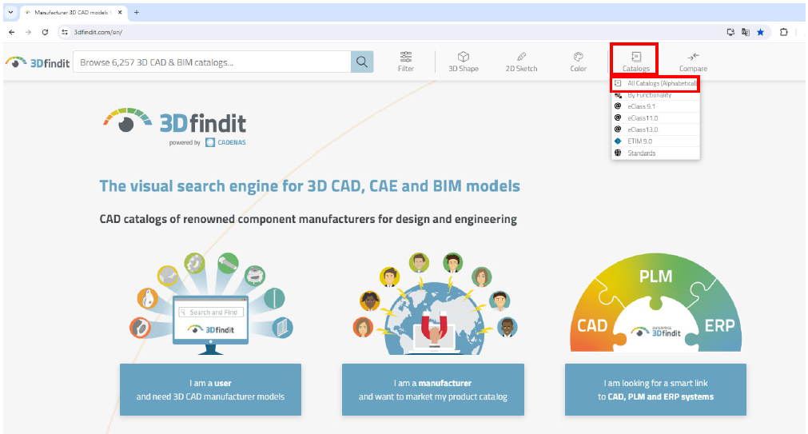Click the 3Dfindit logo in header
The height and width of the screenshot is (434, 808).
(38, 62)
